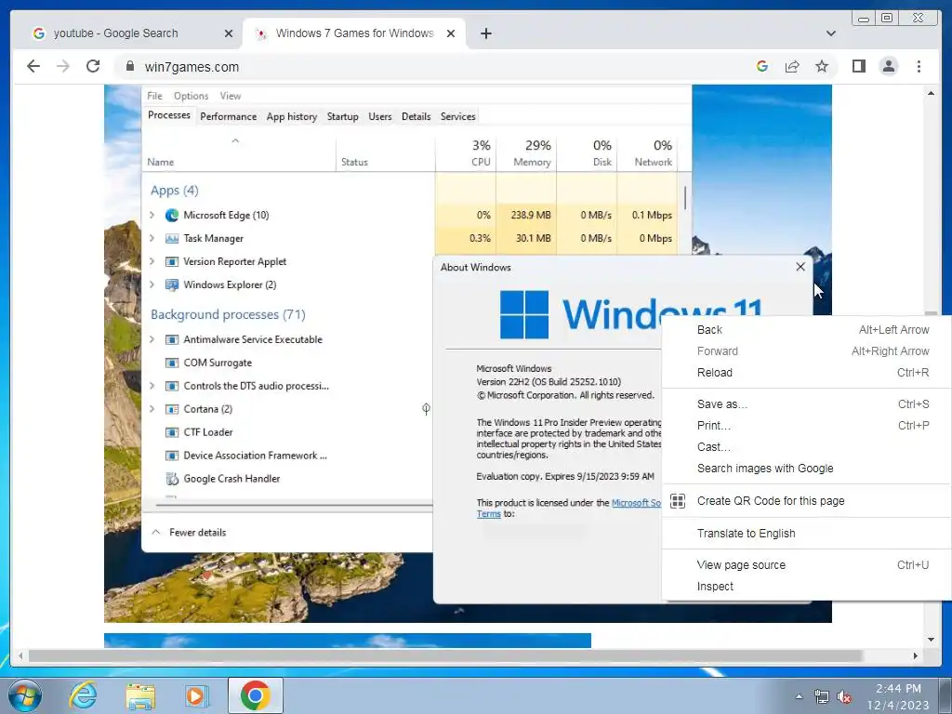Image resolution: width=952 pixels, height=714 pixels.
Task: Open Chrome's three-dot menu
Action: [x=919, y=66]
